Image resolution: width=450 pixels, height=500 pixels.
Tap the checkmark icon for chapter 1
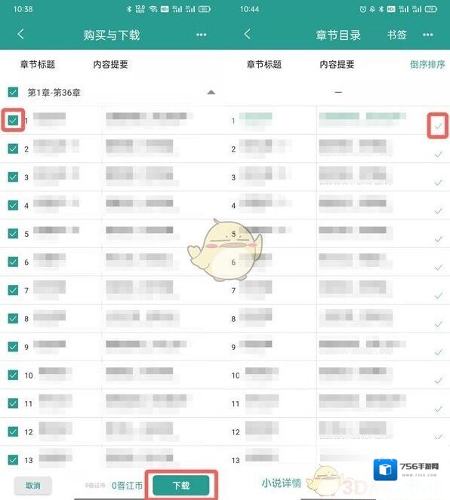click(438, 126)
